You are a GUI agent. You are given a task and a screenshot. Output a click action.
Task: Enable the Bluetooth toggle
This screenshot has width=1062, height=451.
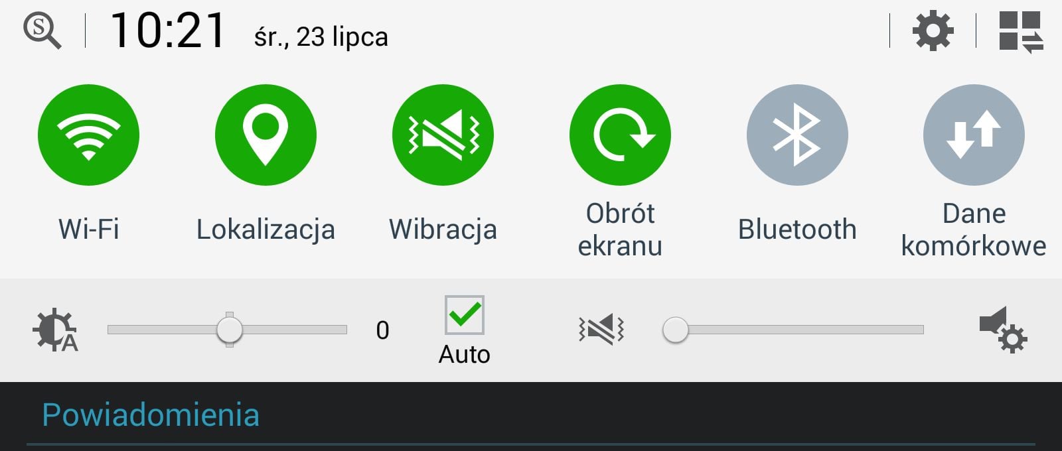(797, 135)
